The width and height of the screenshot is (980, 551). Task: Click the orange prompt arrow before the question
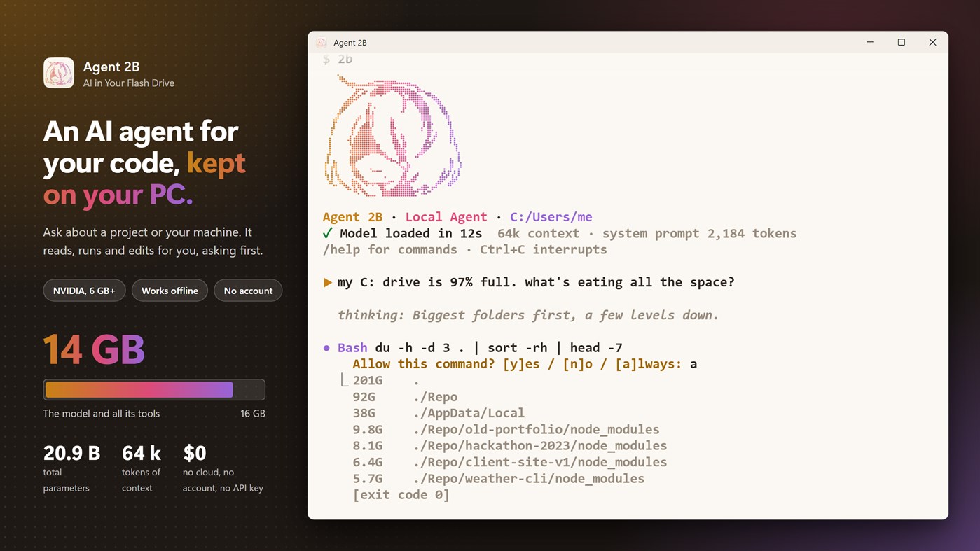coord(327,283)
